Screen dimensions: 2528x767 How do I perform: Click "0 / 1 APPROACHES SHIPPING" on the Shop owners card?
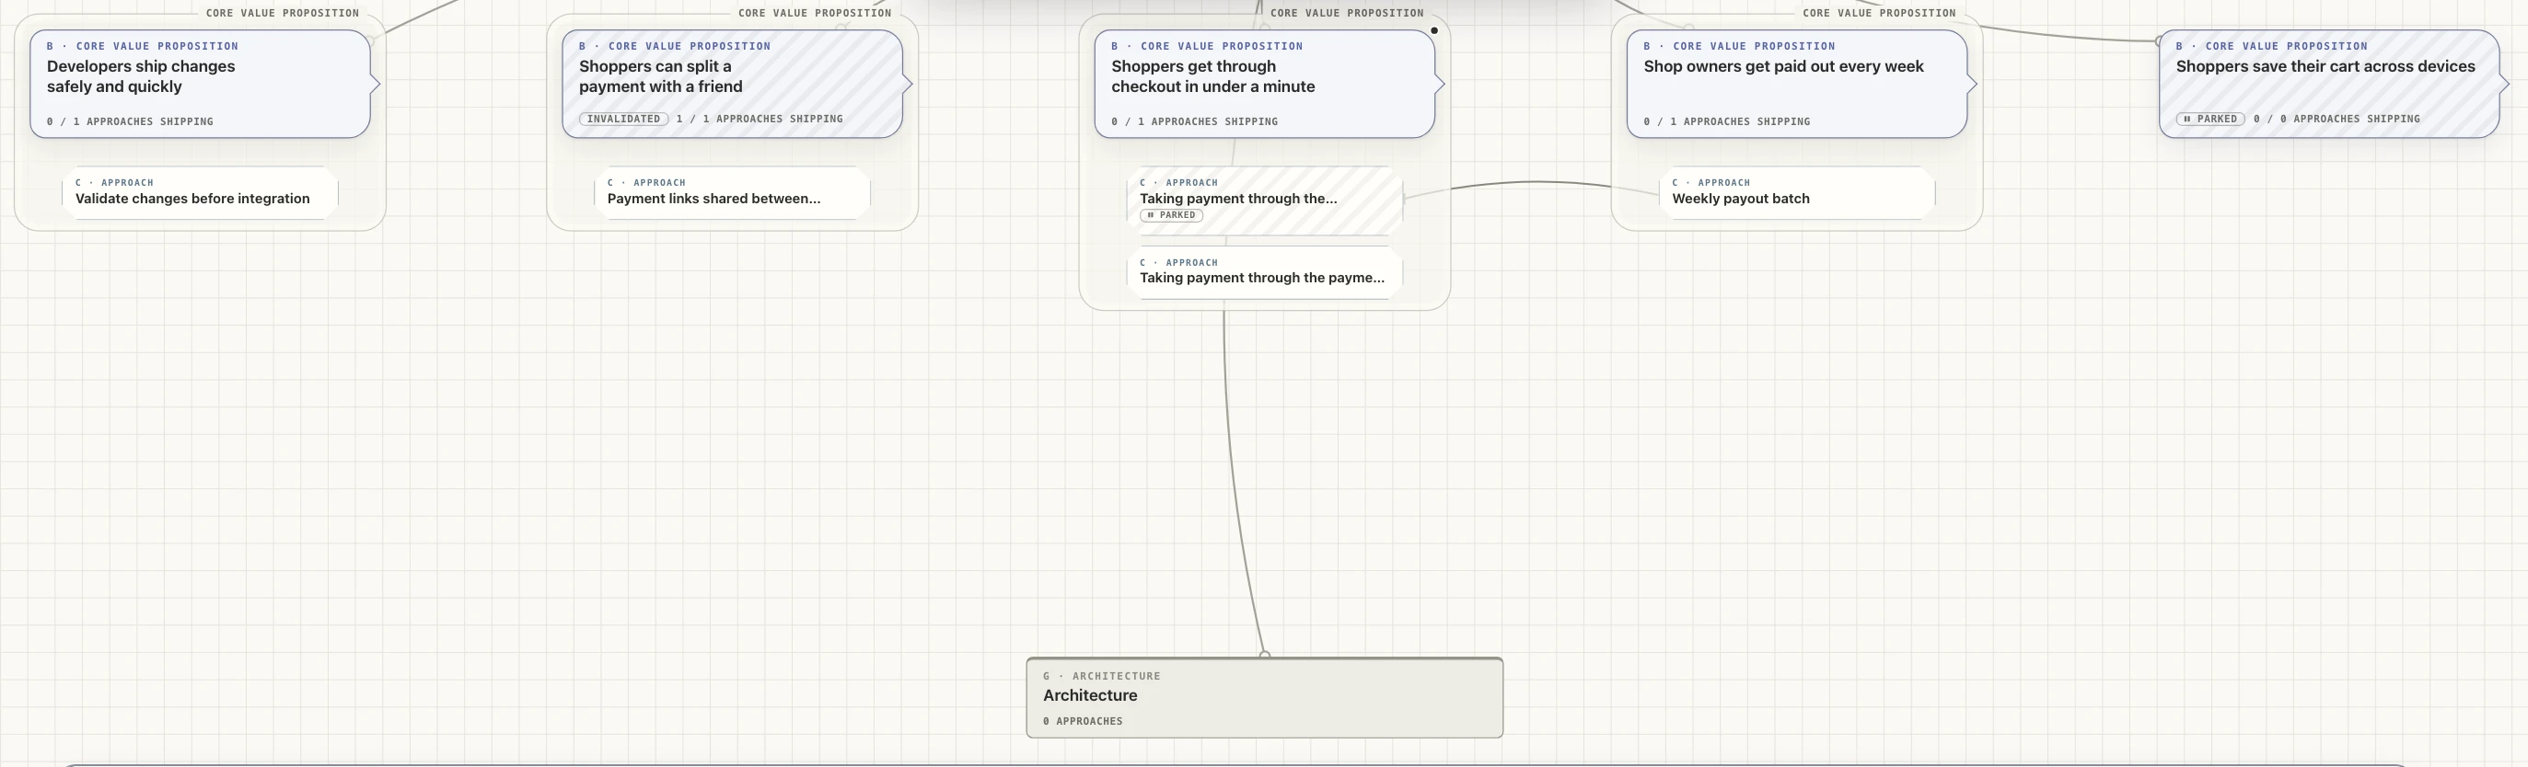click(x=1726, y=121)
